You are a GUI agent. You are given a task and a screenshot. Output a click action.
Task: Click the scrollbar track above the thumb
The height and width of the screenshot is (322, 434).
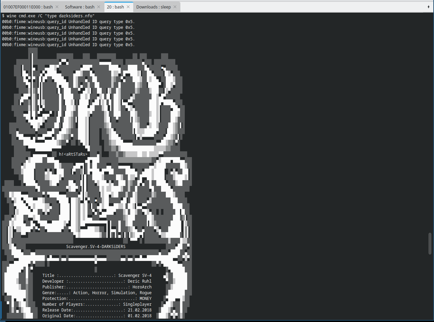coord(430,122)
